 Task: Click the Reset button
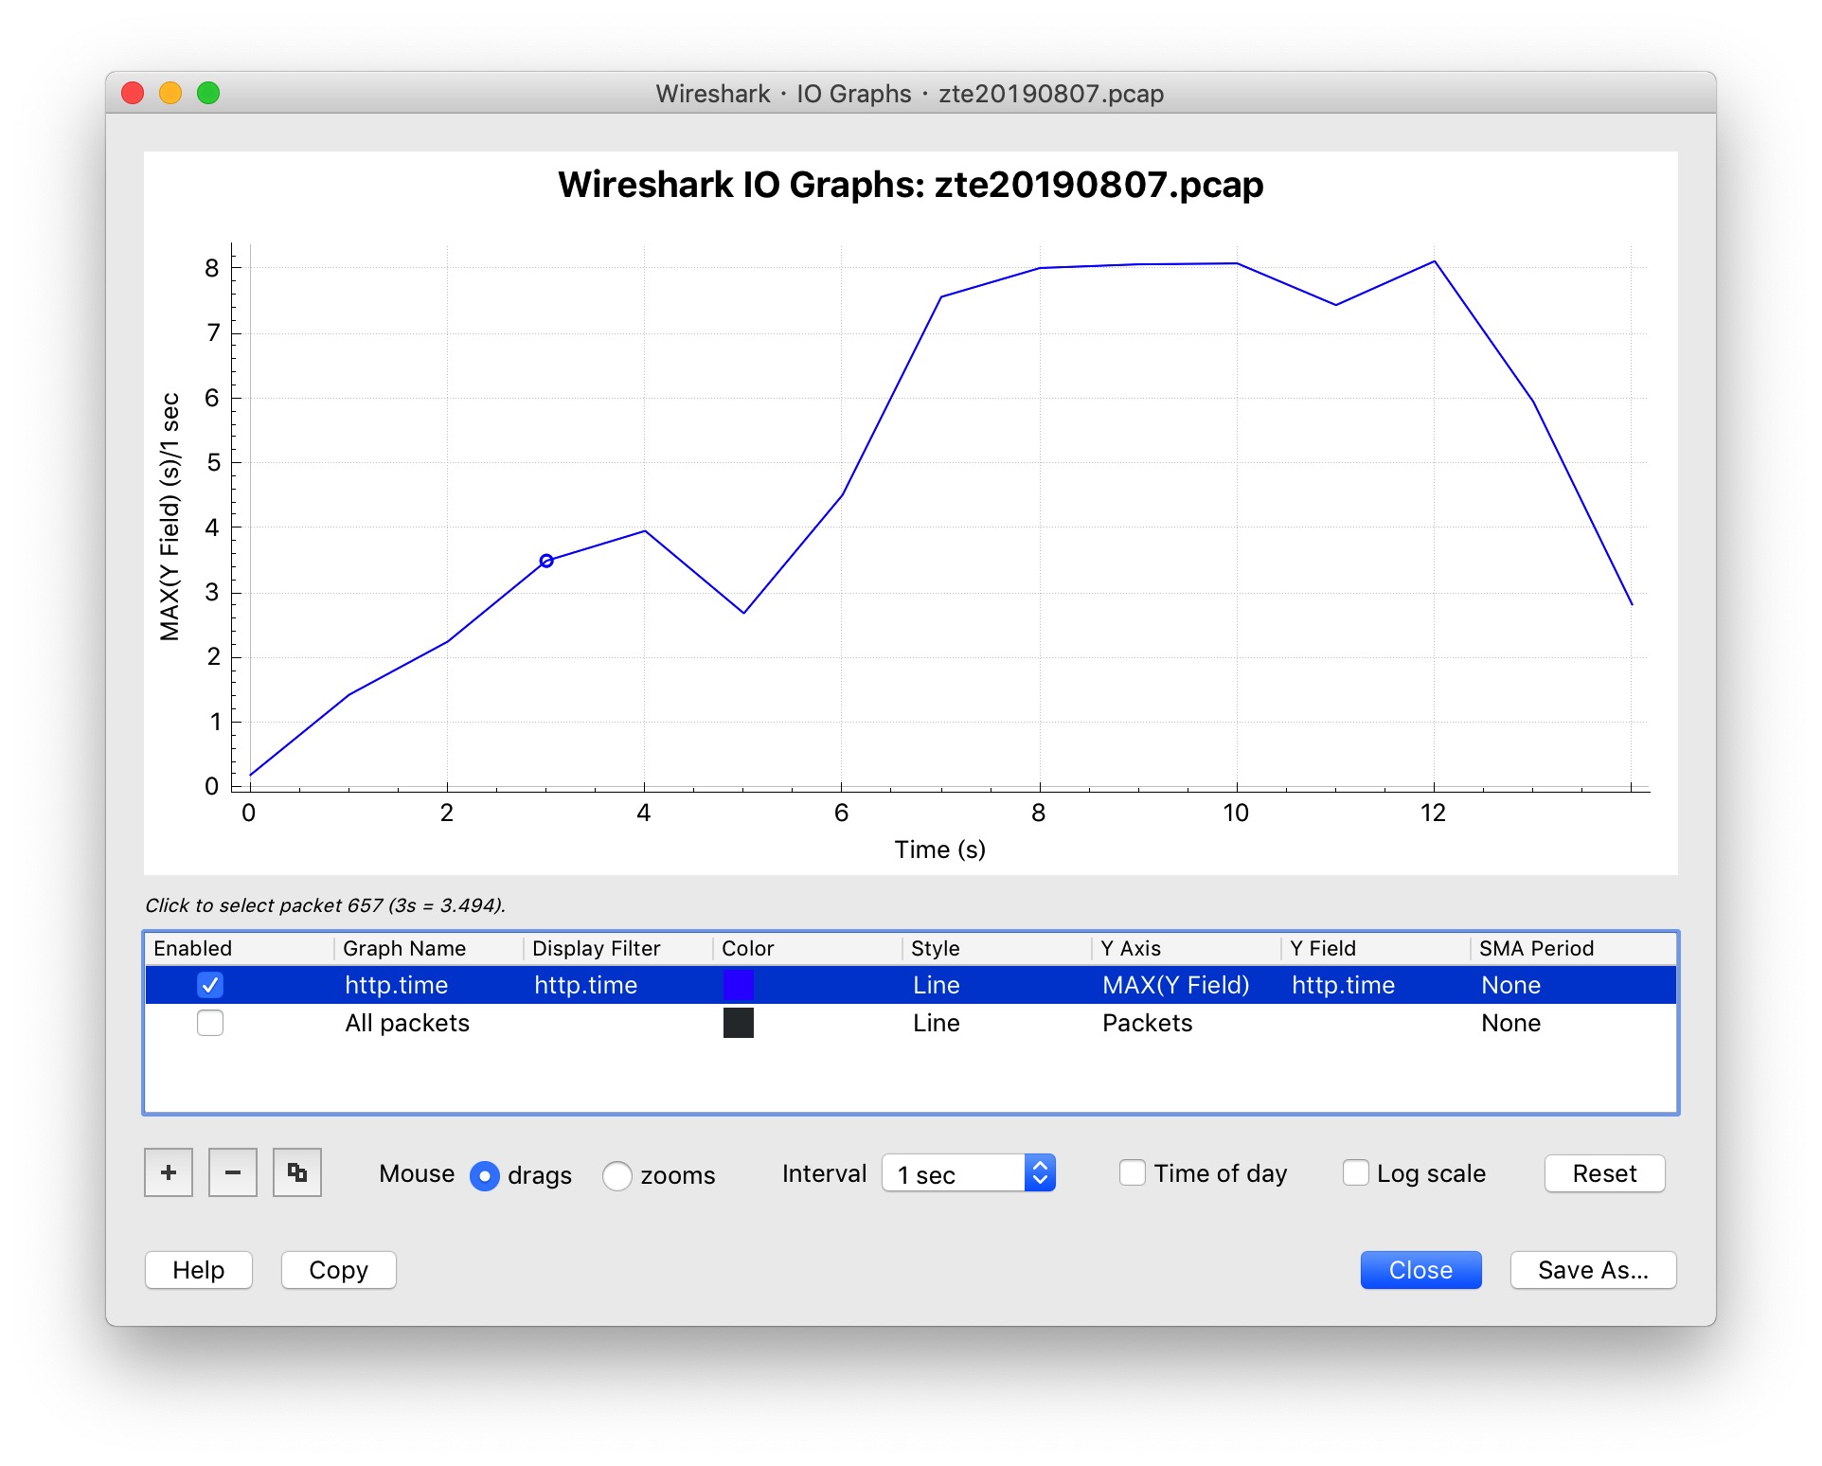click(1604, 1173)
